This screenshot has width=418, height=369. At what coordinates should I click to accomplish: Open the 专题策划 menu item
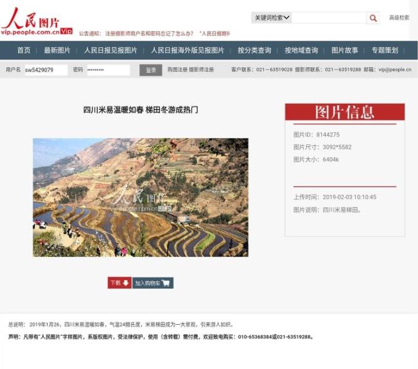point(385,50)
